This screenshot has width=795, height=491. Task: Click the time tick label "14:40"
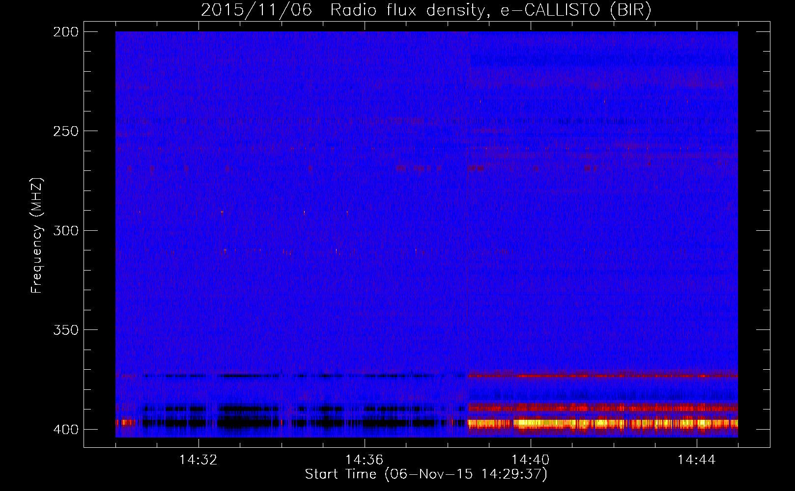point(531,460)
